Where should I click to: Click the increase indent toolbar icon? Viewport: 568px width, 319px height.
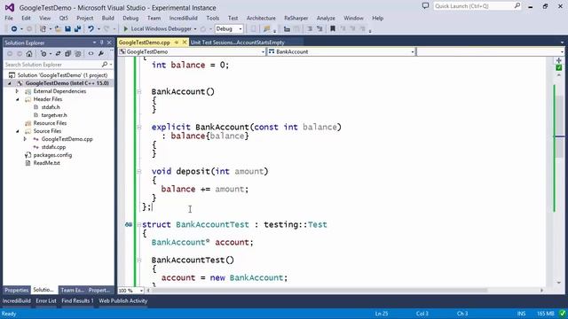319,28
